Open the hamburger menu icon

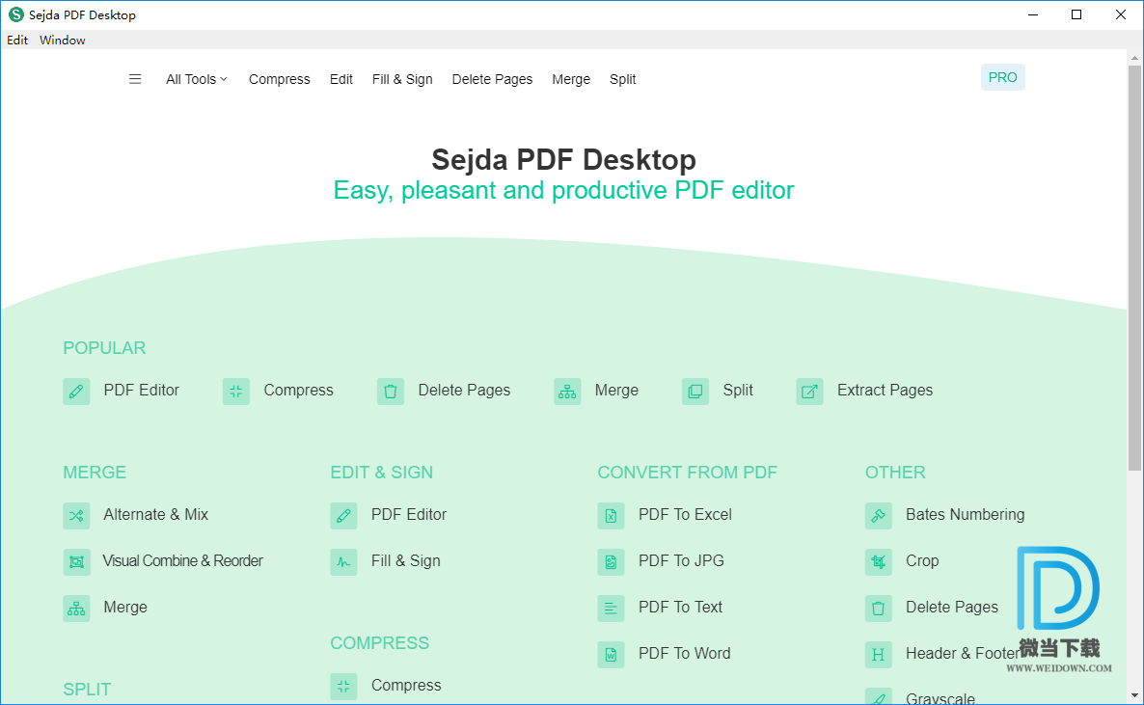coord(135,79)
